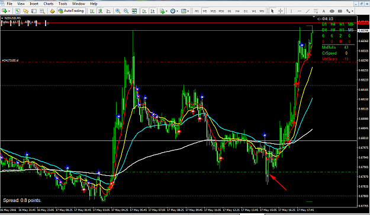Enable the standard cursor mode
The image size is (370, 215).
click(x=272, y=11)
